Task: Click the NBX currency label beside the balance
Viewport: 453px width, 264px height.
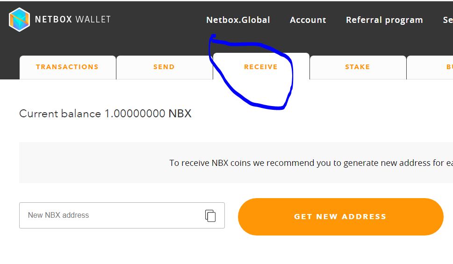Action: click(180, 114)
